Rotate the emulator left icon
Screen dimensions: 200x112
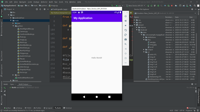tap(126, 30)
